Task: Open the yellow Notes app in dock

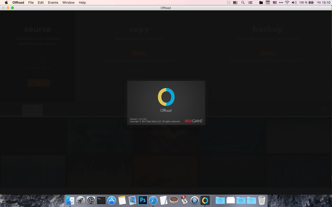Action: coord(122,200)
